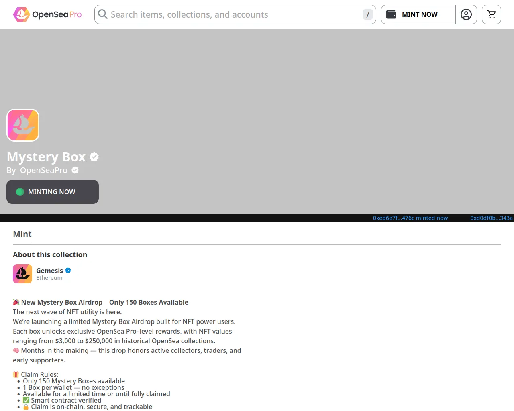This screenshot has width=514, height=411.
Task: Click the New Mystery Box Airdrop headline
Action: tap(105, 302)
